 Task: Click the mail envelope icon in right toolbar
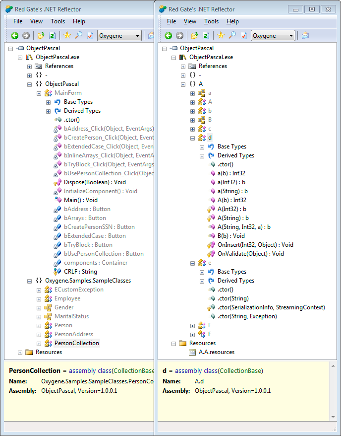(x=305, y=35)
